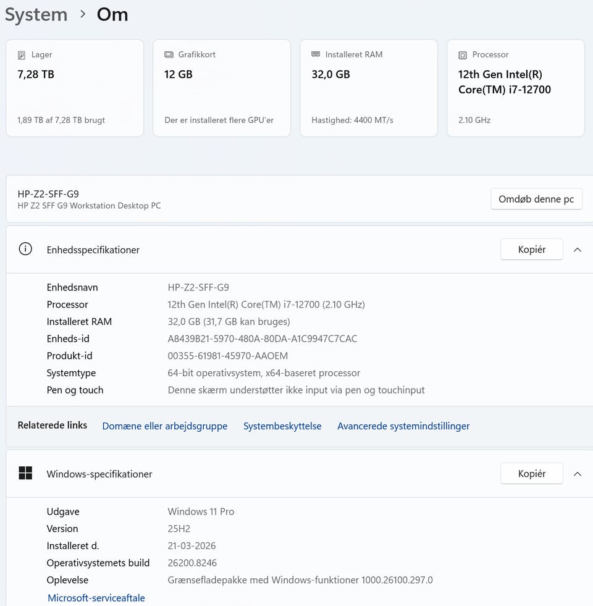Click the Windows logo beside Windows-specifikationer
The width and height of the screenshot is (593, 606).
click(x=25, y=474)
